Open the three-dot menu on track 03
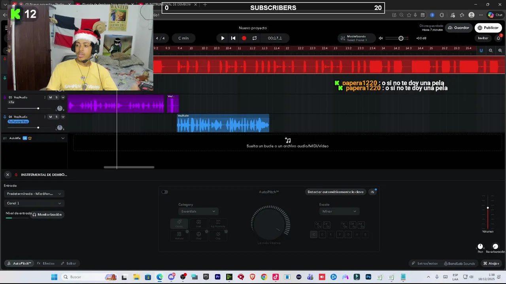506x284 pixels. [45, 97]
